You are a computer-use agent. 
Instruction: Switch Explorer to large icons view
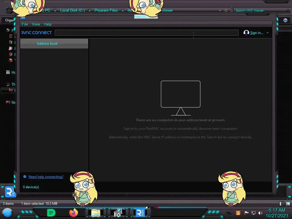coord(288,204)
